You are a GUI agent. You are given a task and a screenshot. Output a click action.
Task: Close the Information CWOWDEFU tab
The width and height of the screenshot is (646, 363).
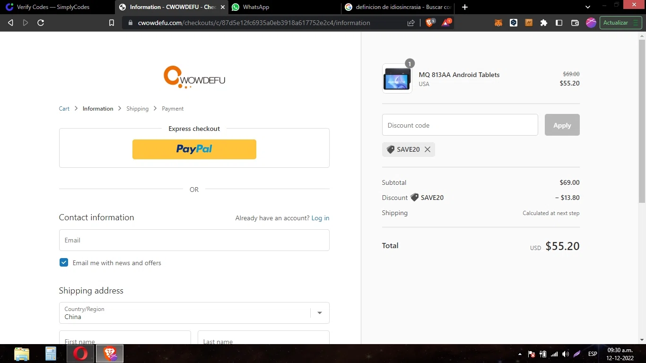click(223, 7)
